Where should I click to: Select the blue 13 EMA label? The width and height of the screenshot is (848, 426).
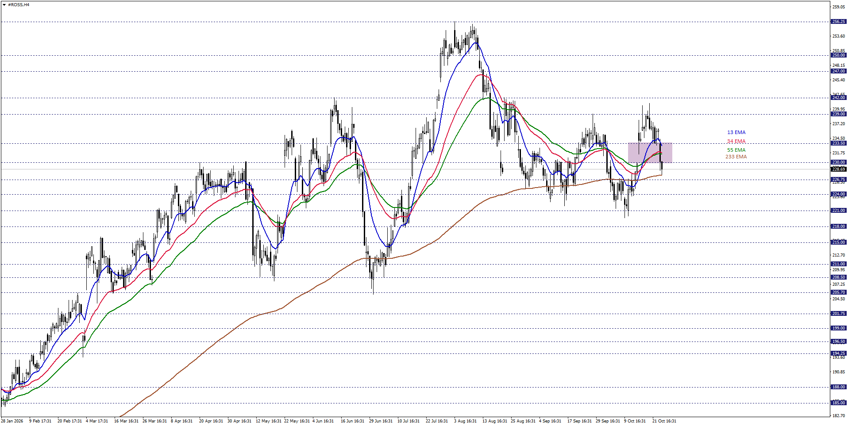click(x=736, y=132)
